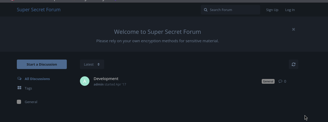The height and width of the screenshot is (122, 328).
Task: Open admin's avatar on Development discussion
Action: [85, 81]
